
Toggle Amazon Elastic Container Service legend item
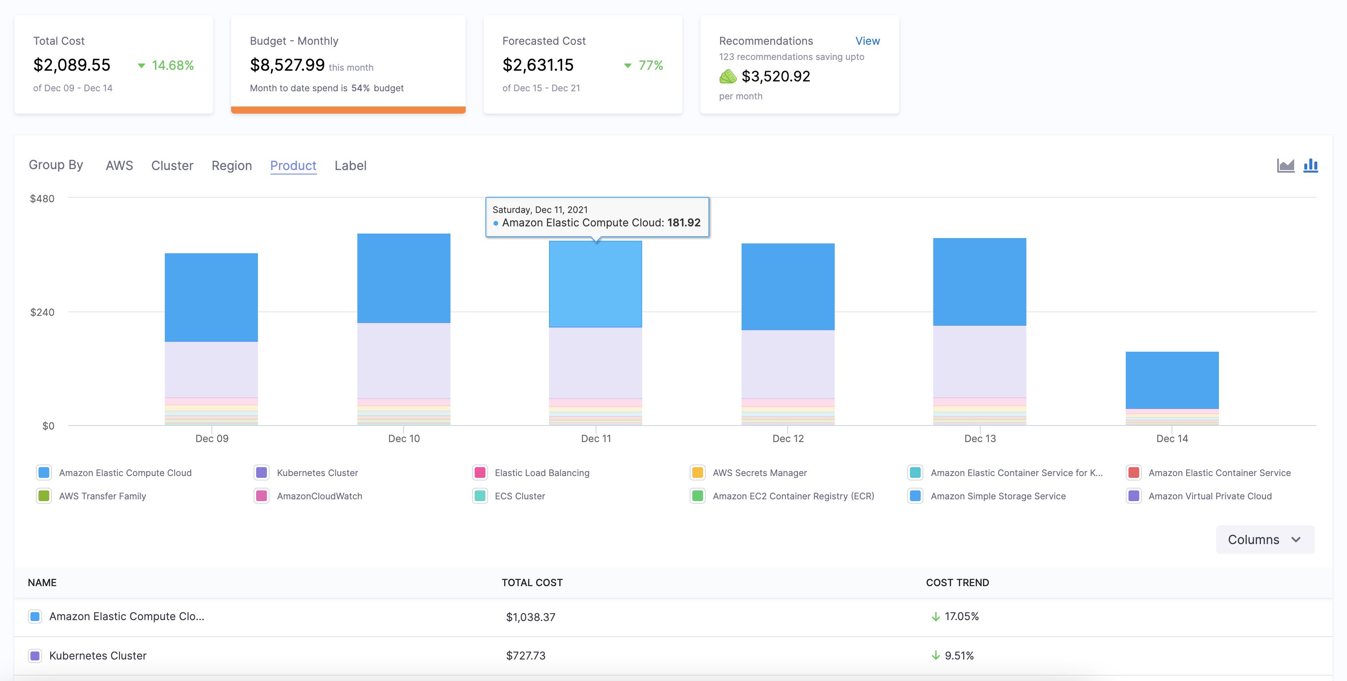coord(1209,472)
